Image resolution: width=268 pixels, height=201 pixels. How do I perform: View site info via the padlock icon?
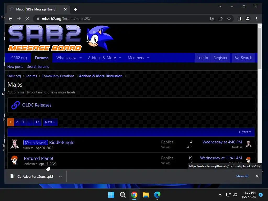point(38,19)
